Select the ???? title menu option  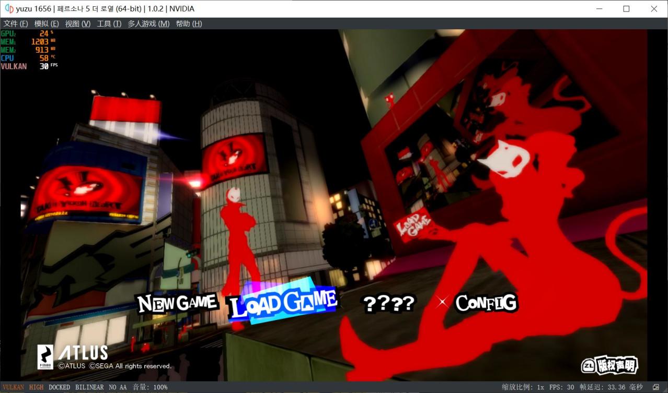pos(389,303)
